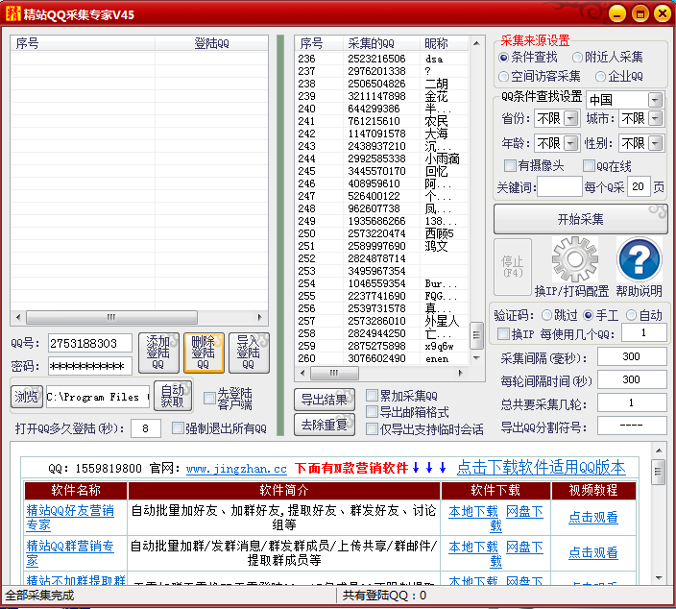Click the 导入登陆QQ button
This screenshot has height=609, width=676.
pyautogui.click(x=249, y=353)
